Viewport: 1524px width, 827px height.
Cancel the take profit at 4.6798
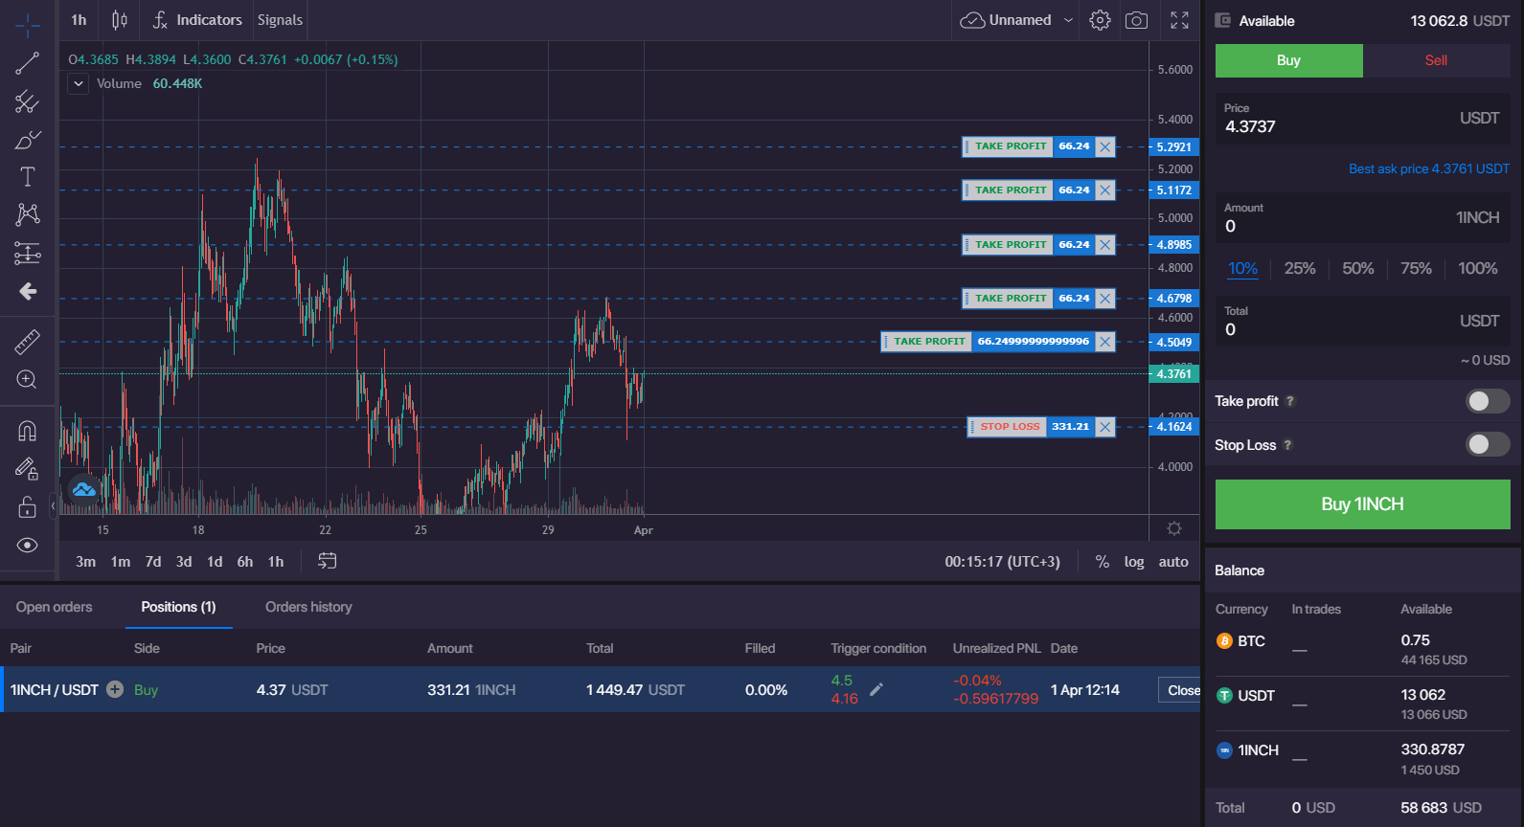pyautogui.click(x=1105, y=299)
